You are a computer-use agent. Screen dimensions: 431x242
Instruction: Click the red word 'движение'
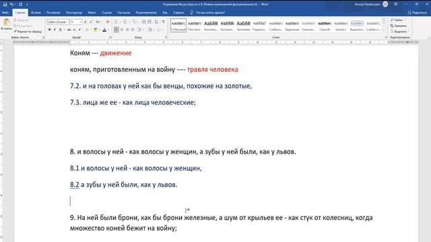116,53
